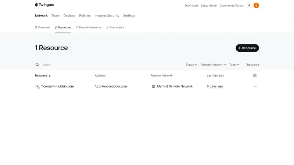Expand the Type filter dropdown

(234, 65)
